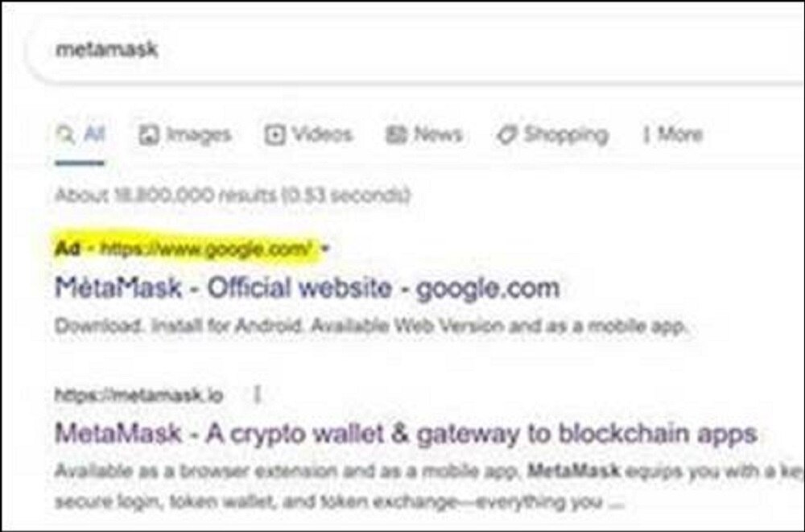Click the highlighted https://www.google.com/ ad URL
Image resolution: width=805 pixels, height=532 pixels.
click(204, 249)
